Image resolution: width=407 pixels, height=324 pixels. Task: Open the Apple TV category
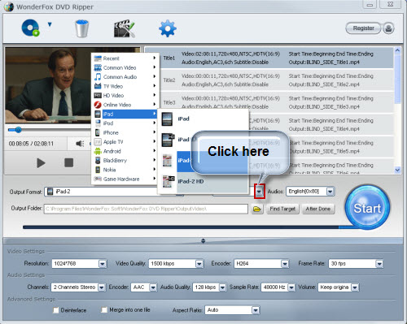point(125,142)
